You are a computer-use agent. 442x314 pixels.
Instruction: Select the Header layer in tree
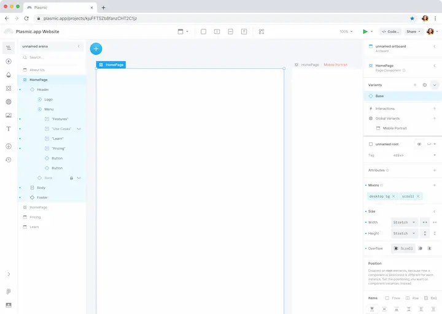point(43,90)
